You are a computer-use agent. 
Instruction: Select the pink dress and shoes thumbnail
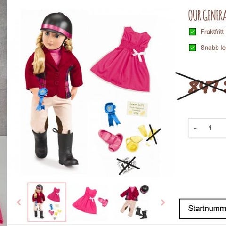coord(90,201)
